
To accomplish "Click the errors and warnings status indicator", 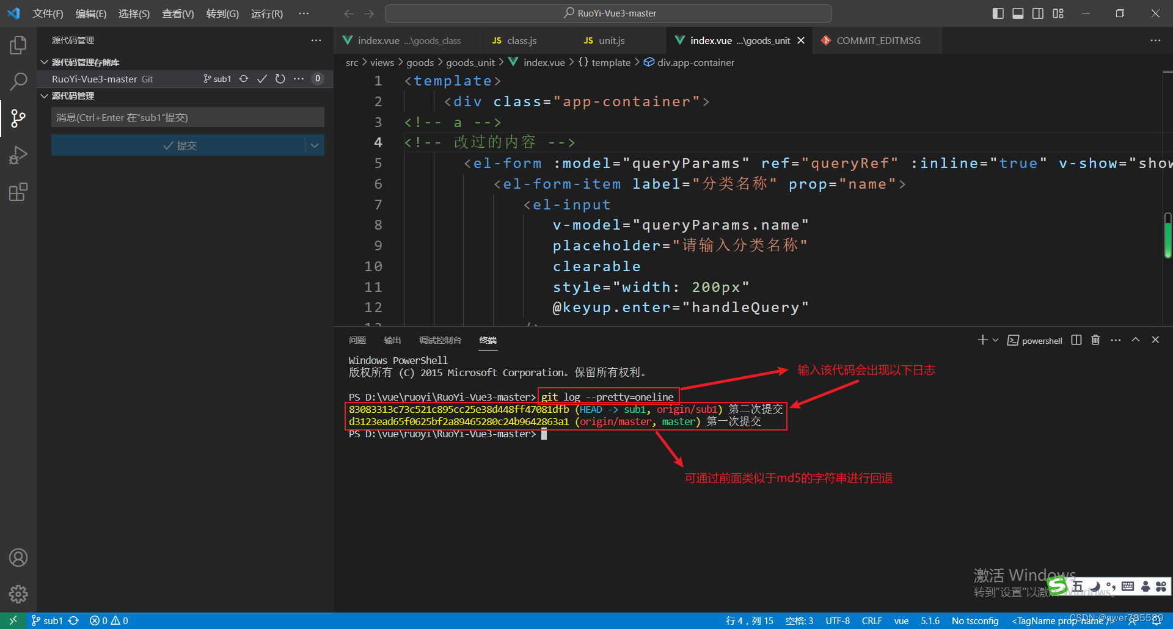I will [109, 620].
